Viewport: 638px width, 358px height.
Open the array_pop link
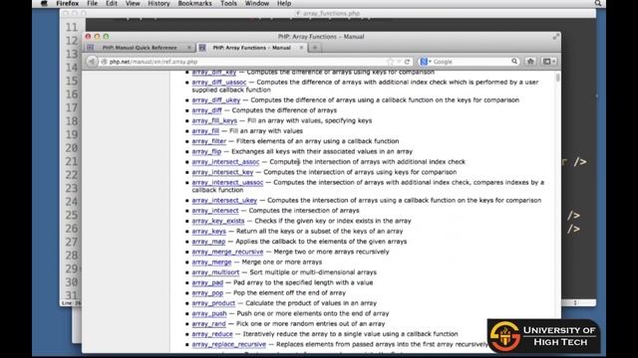(207, 293)
